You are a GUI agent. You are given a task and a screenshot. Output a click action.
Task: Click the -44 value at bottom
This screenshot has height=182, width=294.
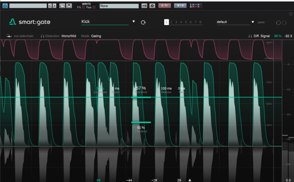[129, 180]
